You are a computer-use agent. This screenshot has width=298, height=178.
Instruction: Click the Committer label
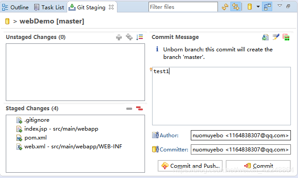coord(174,150)
